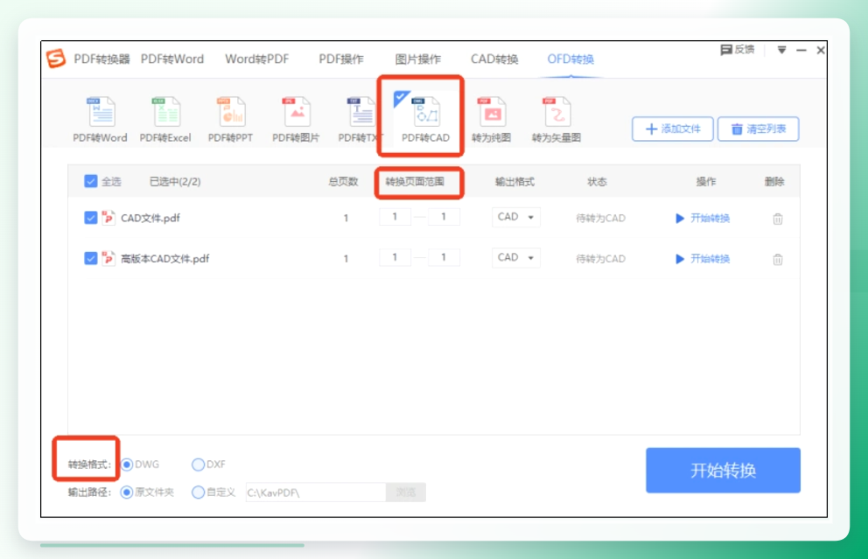Minimize the PDF转换器 window
Image resolution: width=868 pixels, height=559 pixels.
[x=801, y=51]
